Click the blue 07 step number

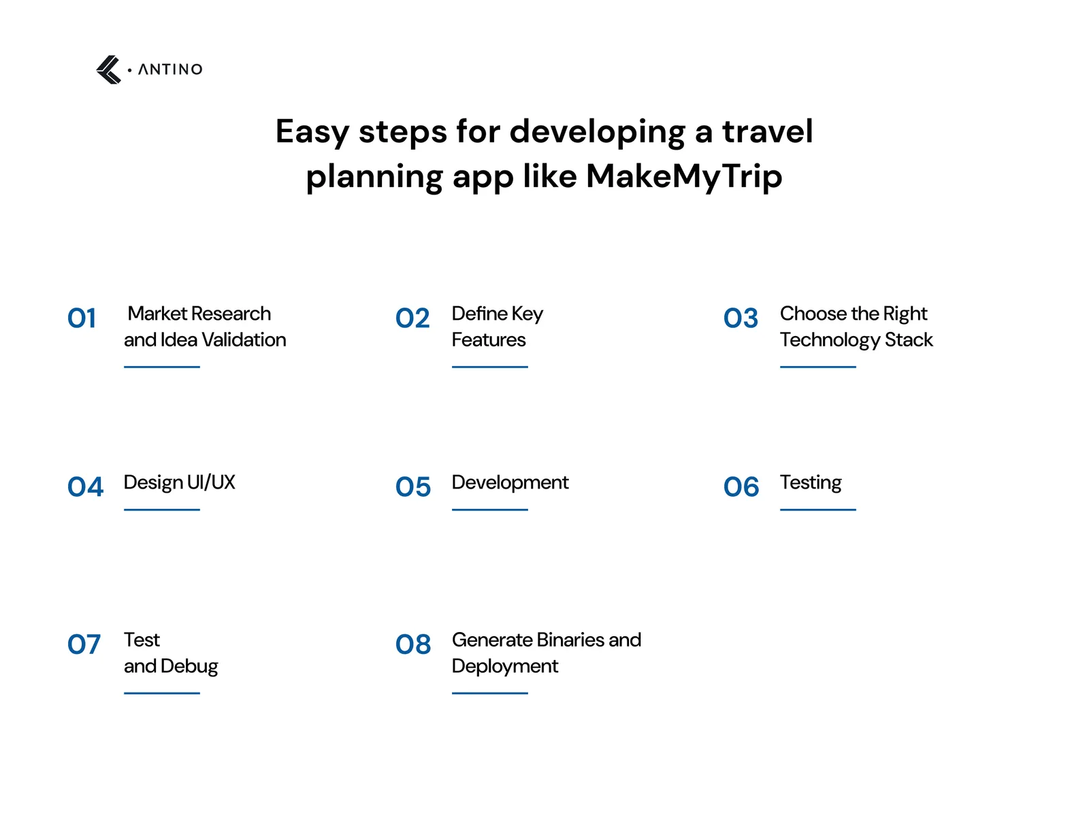[84, 644]
